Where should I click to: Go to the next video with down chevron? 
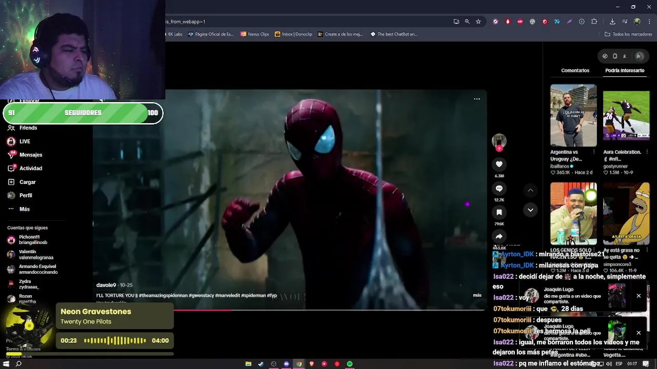pos(530,210)
